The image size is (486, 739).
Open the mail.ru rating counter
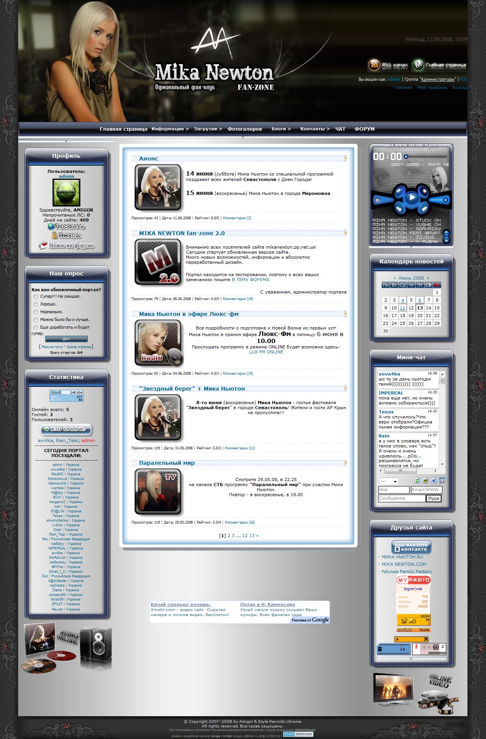[x=414, y=630]
